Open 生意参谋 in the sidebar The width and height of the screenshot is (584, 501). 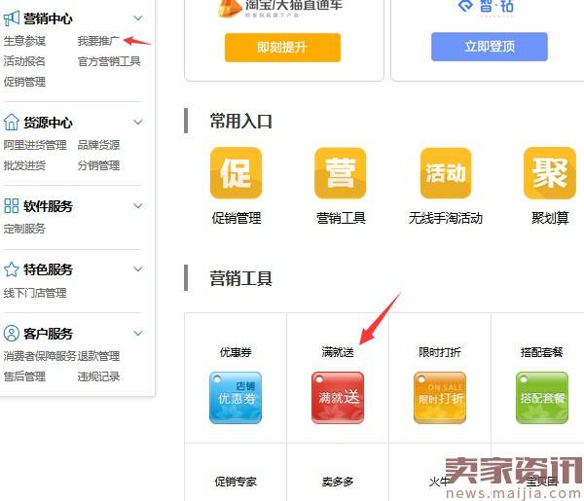[24, 41]
